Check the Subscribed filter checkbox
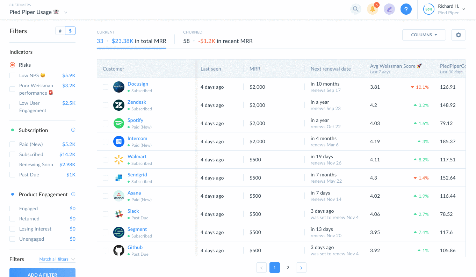This screenshot has height=277, width=476. click(12, 154)
